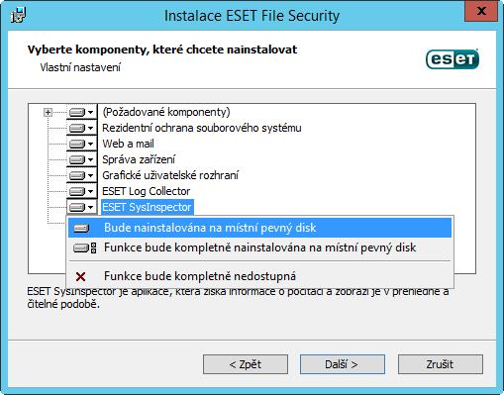Choose "Funkce bude kompletně nainstalována" option

pyautogui.click(x=259, y=247)
